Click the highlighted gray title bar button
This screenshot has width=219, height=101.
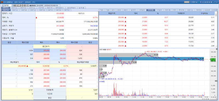[x=187, y=2]
